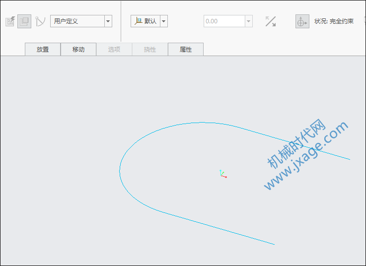Click the coordinate system triad in viewport
366x266 pixels.
tap(223, 174)
